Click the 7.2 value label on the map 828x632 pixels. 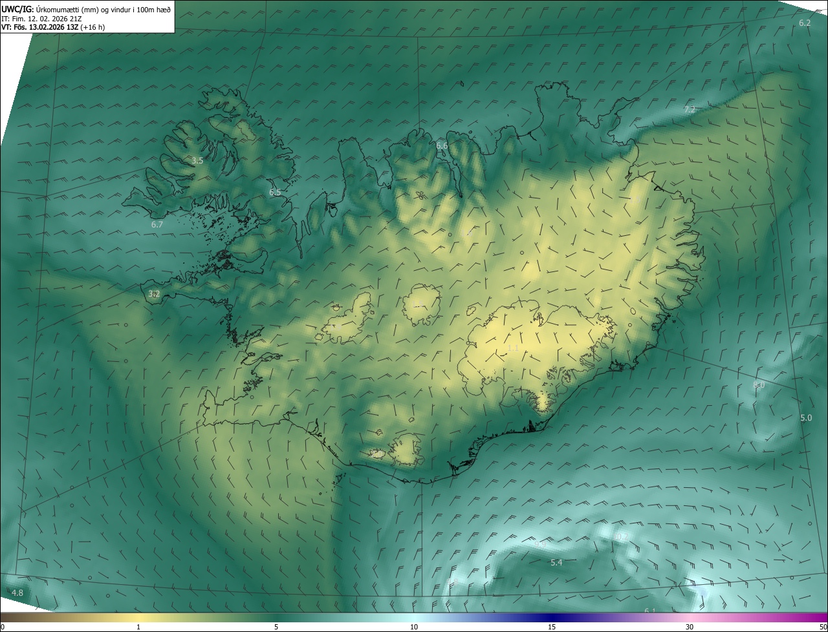tap(690, 110)
